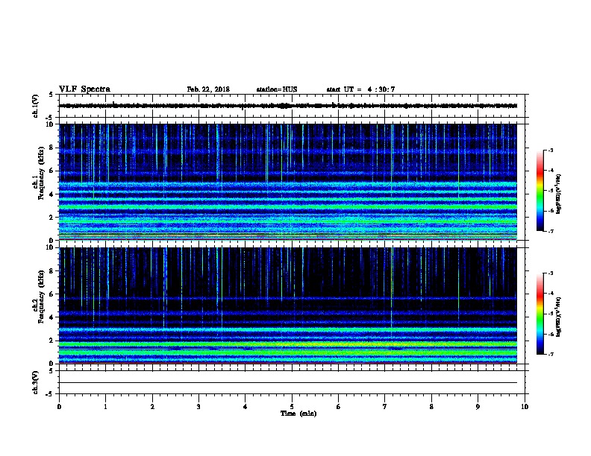Click the ch.3(V) axis label
Viewport: 591px width, 456px height.
coord(35,382)
